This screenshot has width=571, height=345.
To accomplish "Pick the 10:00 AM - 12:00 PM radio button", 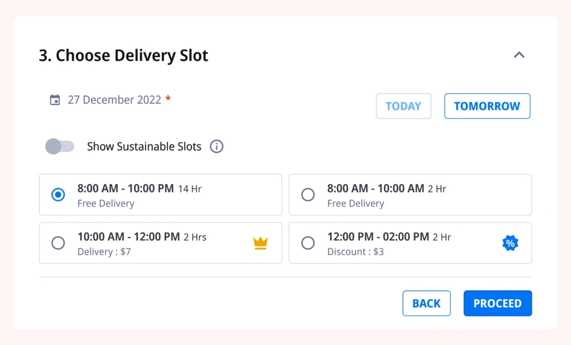I will coord(58,243).
